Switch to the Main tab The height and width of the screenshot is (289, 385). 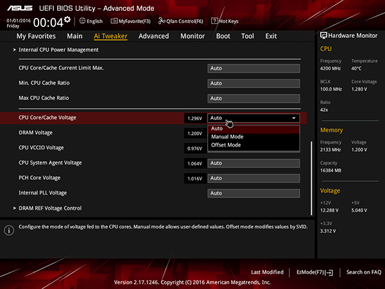(74, 36)
